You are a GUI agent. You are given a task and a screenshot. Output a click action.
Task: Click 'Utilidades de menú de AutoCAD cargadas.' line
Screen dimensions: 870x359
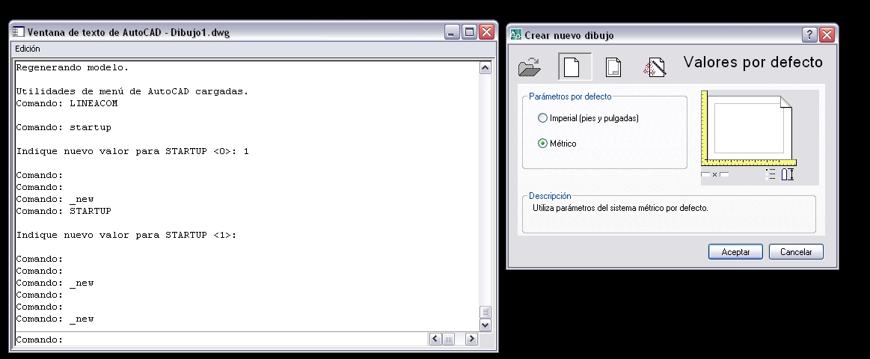coord(132,91)
